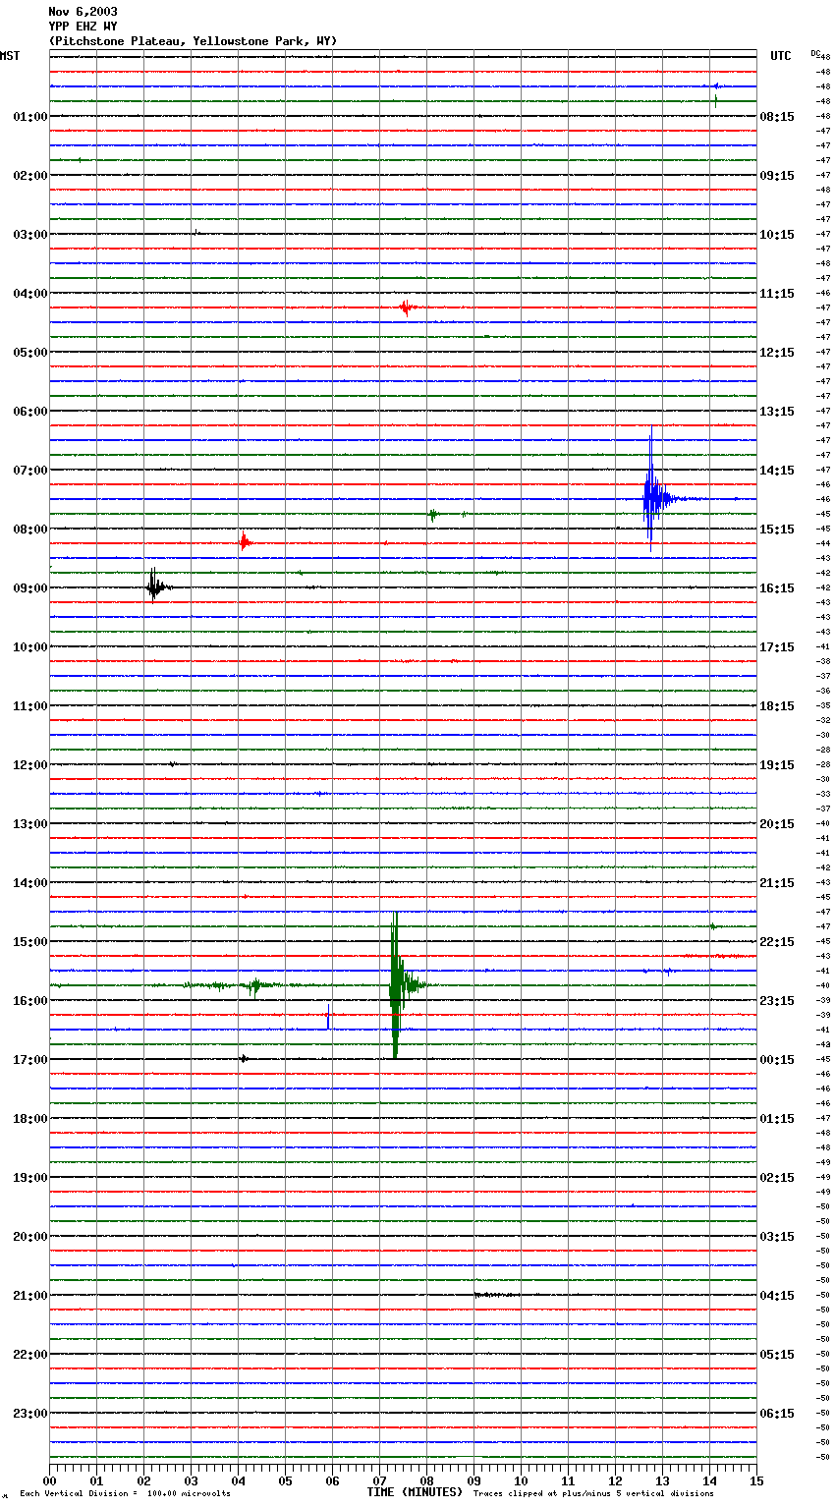The height and width of the screenshot is (1507, 835).
Task: Click the 00:15 UTC time label
Action: click(777, 1060)
